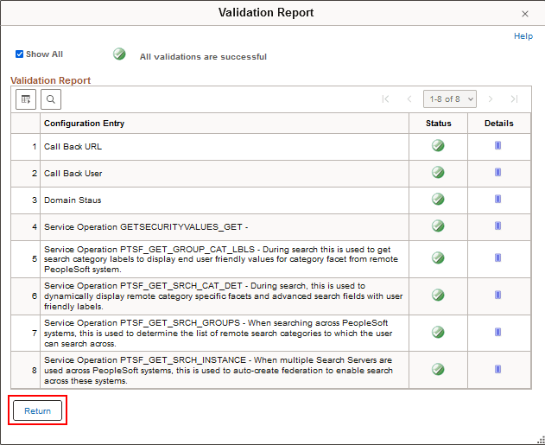
Task: Grab the dialog resize handle corner
Action: (541, 440)
